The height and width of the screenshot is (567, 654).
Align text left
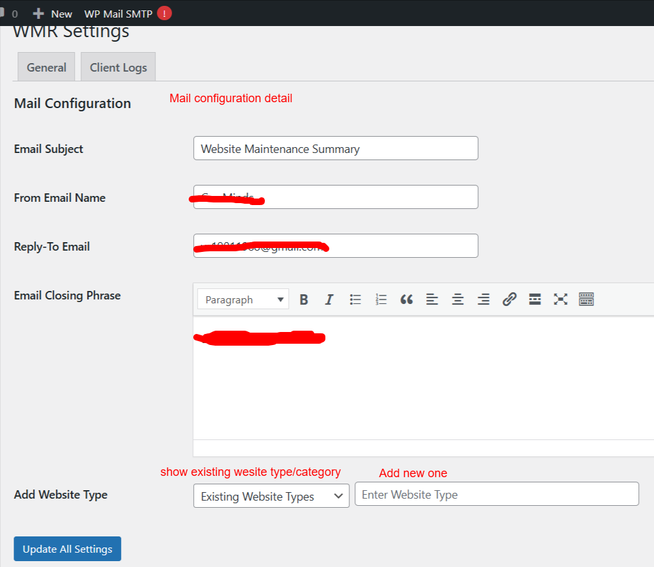432,299
